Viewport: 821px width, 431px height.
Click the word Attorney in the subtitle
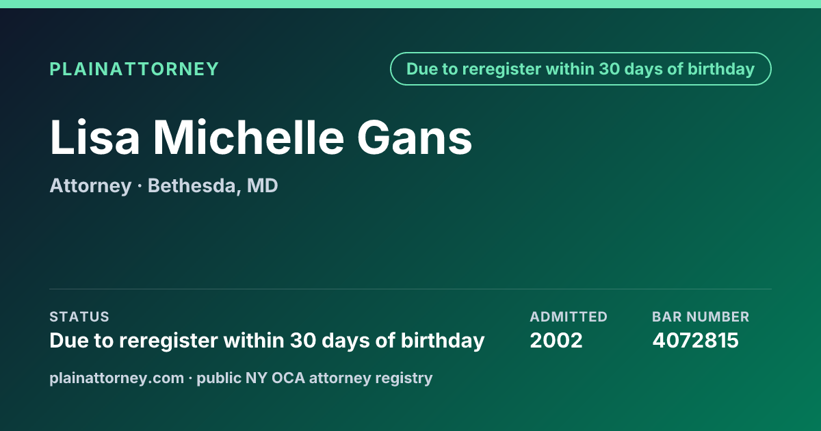[90, 185]
